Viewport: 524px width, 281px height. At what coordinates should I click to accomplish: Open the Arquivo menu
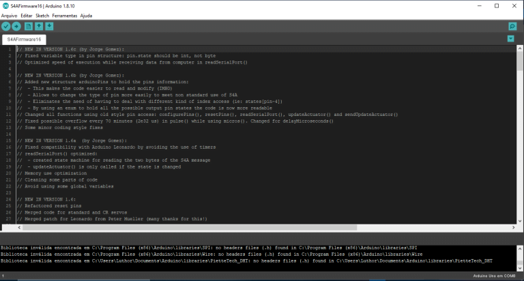(9, 15)
